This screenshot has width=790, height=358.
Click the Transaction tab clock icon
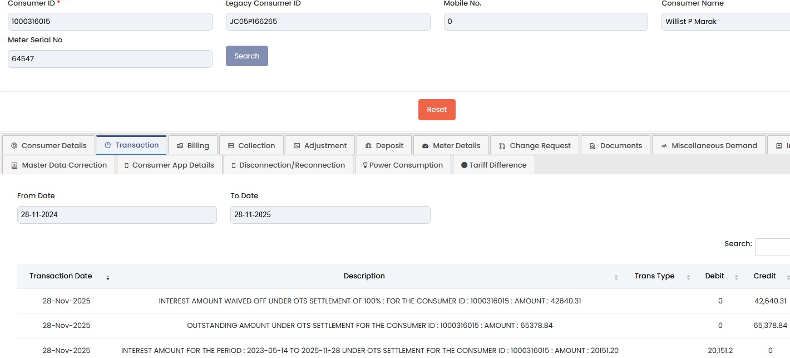(108, 145)
